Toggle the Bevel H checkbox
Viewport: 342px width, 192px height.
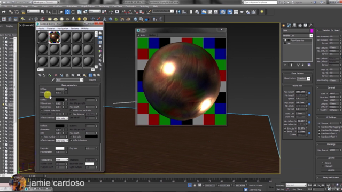point(285,132)
